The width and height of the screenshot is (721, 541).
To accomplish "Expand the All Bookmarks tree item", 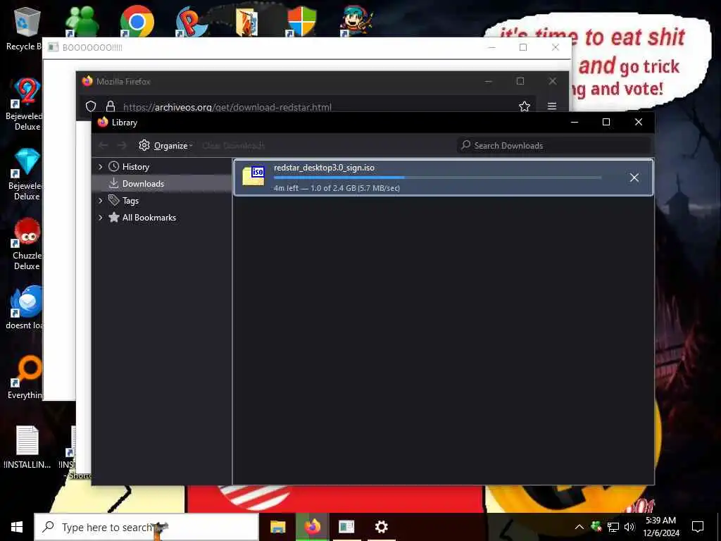I will 100,218.
